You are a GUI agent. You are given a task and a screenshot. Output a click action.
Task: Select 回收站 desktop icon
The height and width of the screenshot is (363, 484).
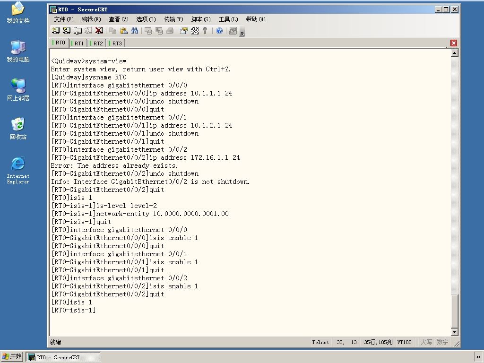click(18, 129)
